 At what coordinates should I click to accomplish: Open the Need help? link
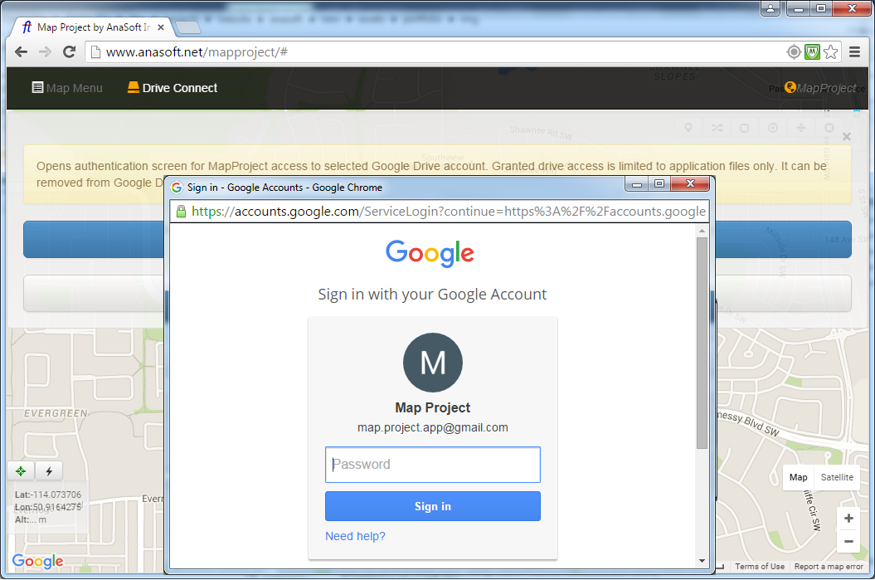pyautogui.click(x=355, y=536)
